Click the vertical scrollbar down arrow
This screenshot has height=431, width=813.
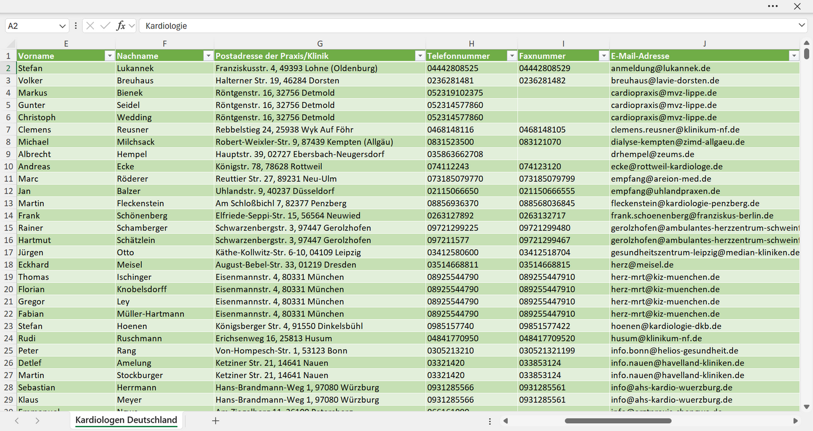[x=807, y=406]
